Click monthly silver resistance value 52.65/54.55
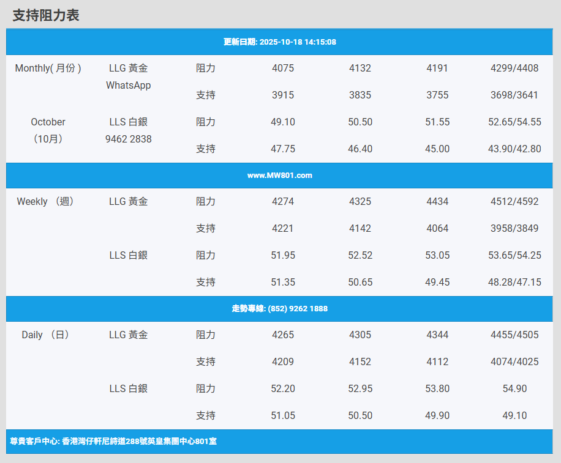Screen dimensions: 561x463 pyautogui.click(x=514, y=122)
